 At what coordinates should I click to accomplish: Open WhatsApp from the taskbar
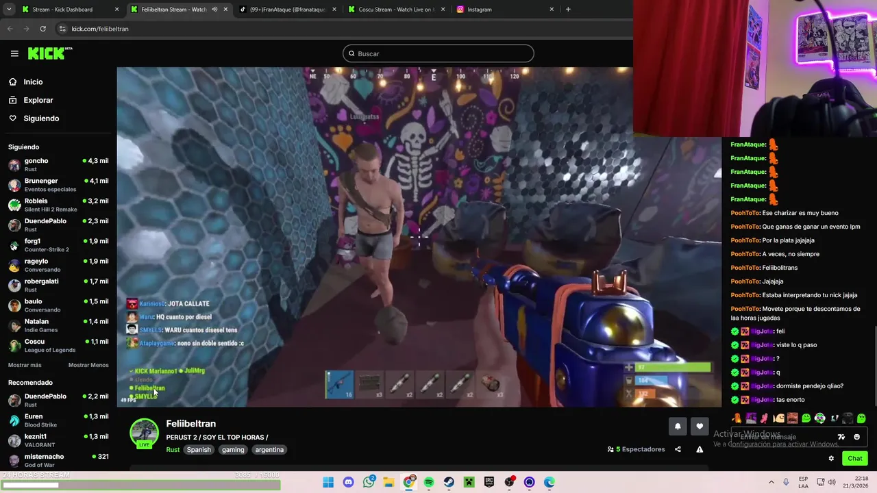pos(369,482)
